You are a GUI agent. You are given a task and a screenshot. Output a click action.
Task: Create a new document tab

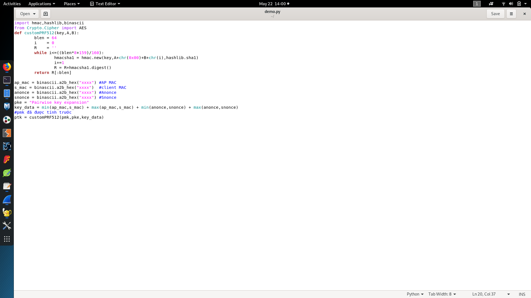(x=46, y=14)
